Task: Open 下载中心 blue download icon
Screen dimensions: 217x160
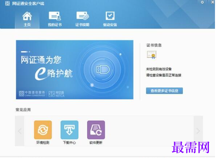Action: coord(69,130)
